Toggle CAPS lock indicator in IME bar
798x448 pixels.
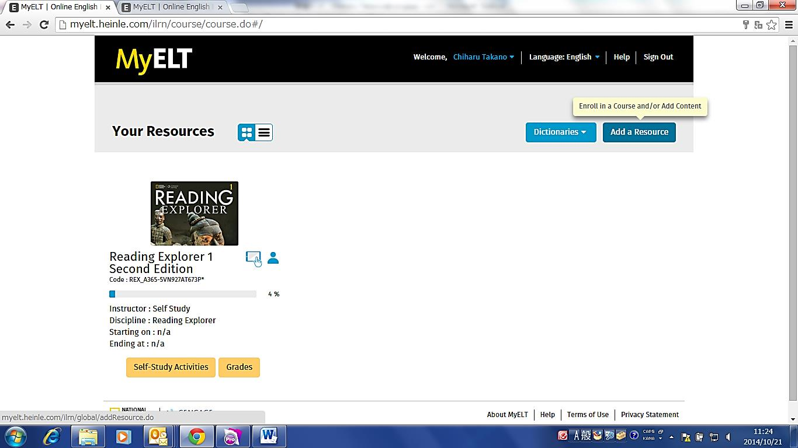coord(648,432)
